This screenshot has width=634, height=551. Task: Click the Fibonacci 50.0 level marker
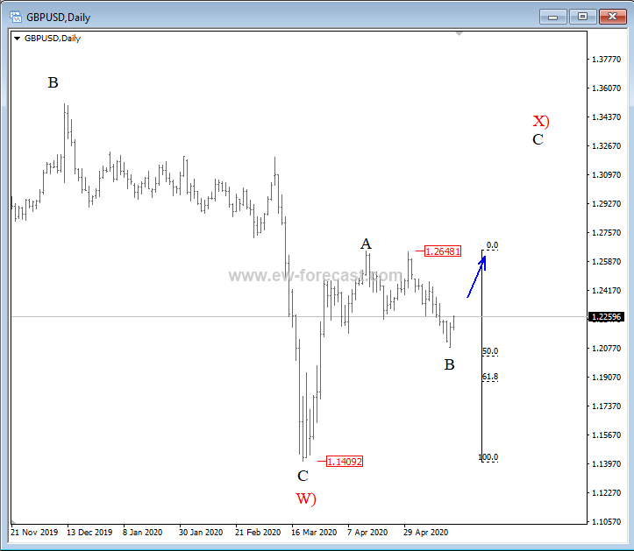[x=489, y=351]
